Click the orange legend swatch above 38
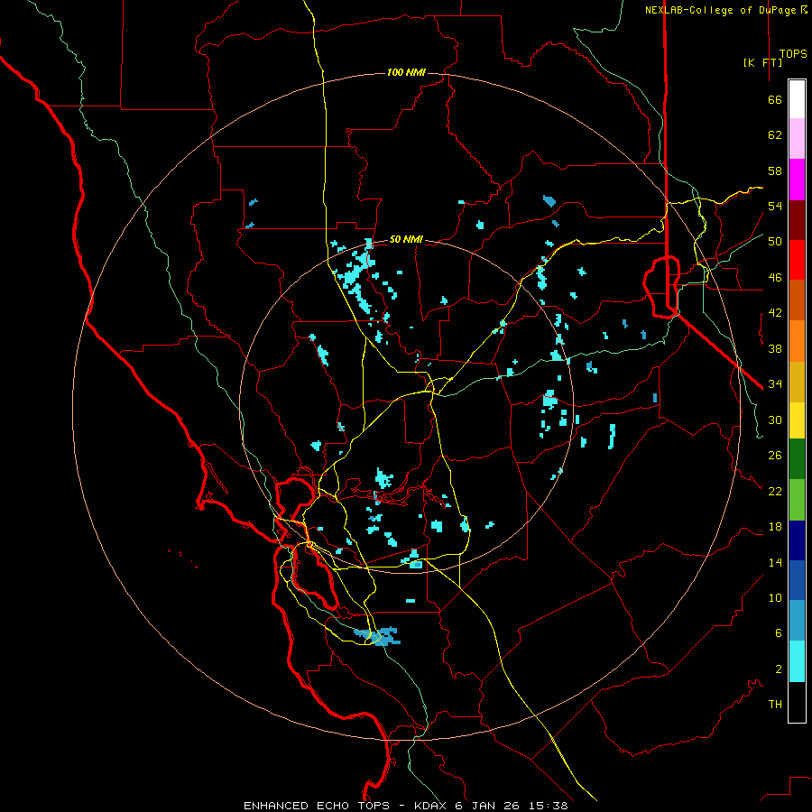The image size is (812, 812). coord(797,341)
